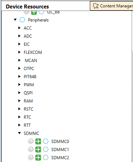
Task: Collapse the Peripherals tree node
Action: [15, 20]
